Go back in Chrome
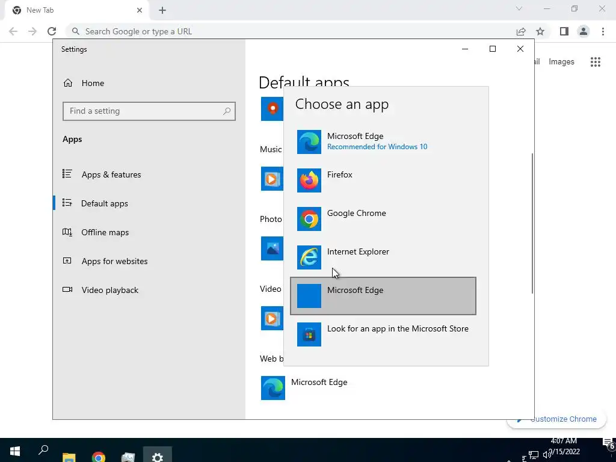The image size is (616, 462). [13, 31]
